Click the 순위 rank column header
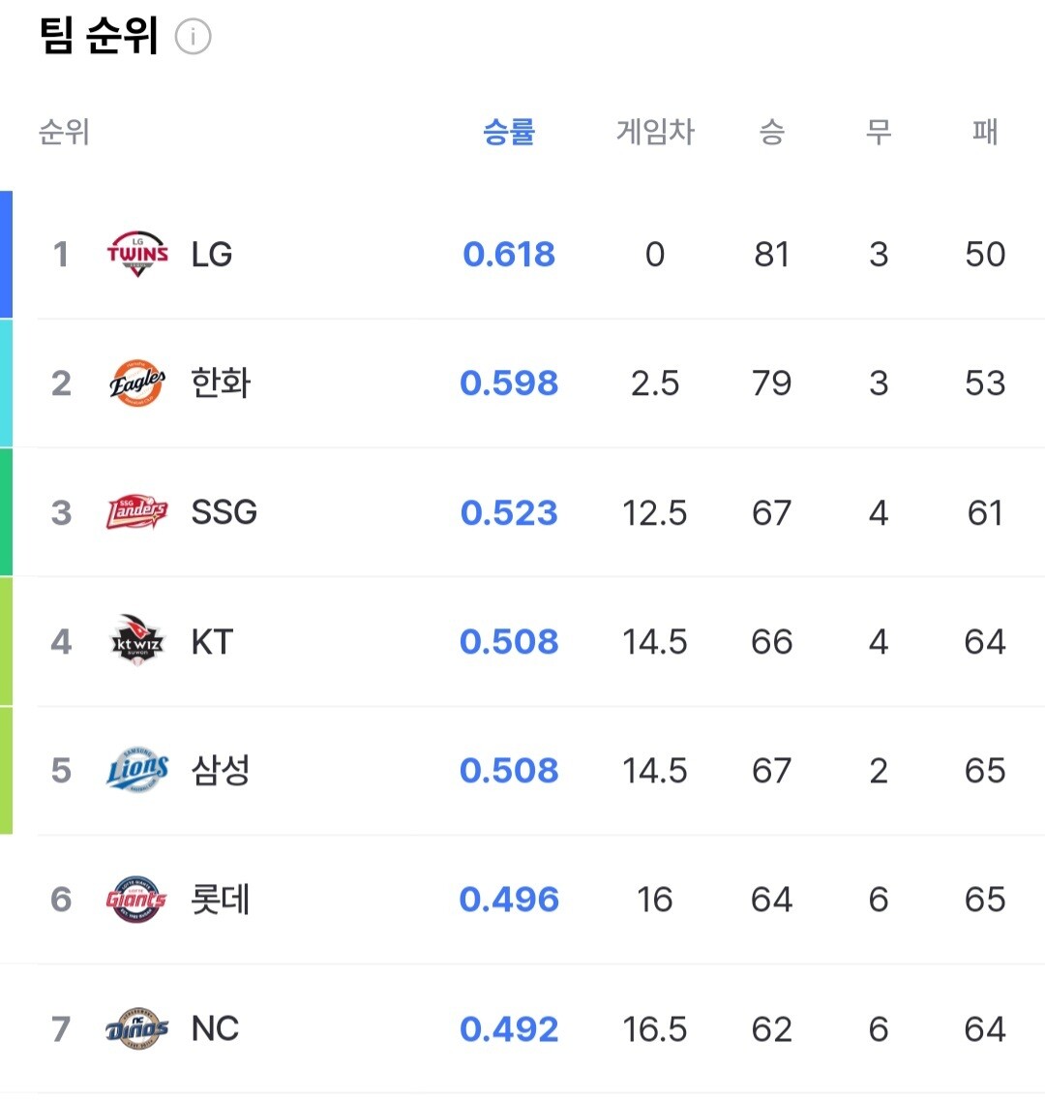 64,132
